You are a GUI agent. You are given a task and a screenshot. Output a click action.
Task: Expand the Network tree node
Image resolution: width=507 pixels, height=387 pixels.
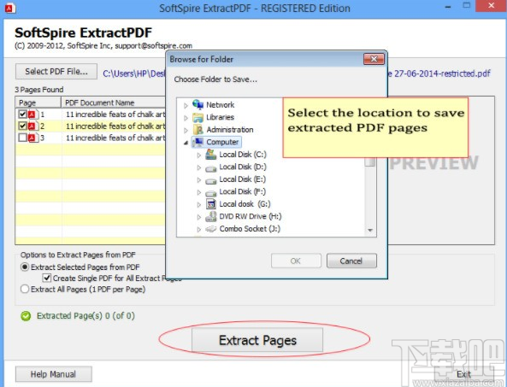(186, 105)
